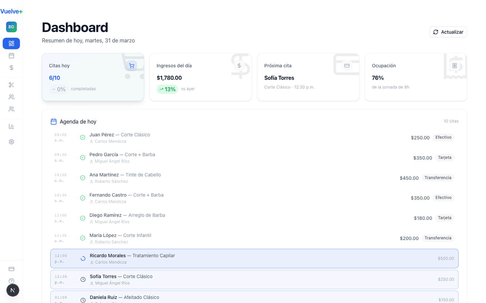Open the help question mark icon
The width and height of the screenshot is (486, 303).
[11, 281]
